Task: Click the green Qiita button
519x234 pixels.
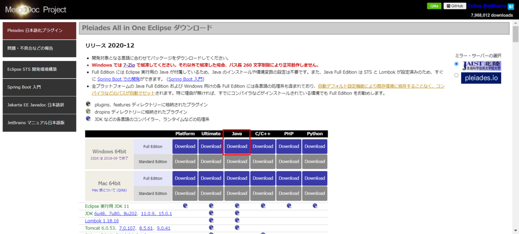Action: 434,6
